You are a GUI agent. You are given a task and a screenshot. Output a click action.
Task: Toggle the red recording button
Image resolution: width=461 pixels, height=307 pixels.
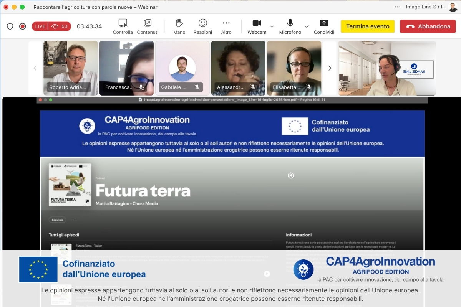click(x=23, y=26)
